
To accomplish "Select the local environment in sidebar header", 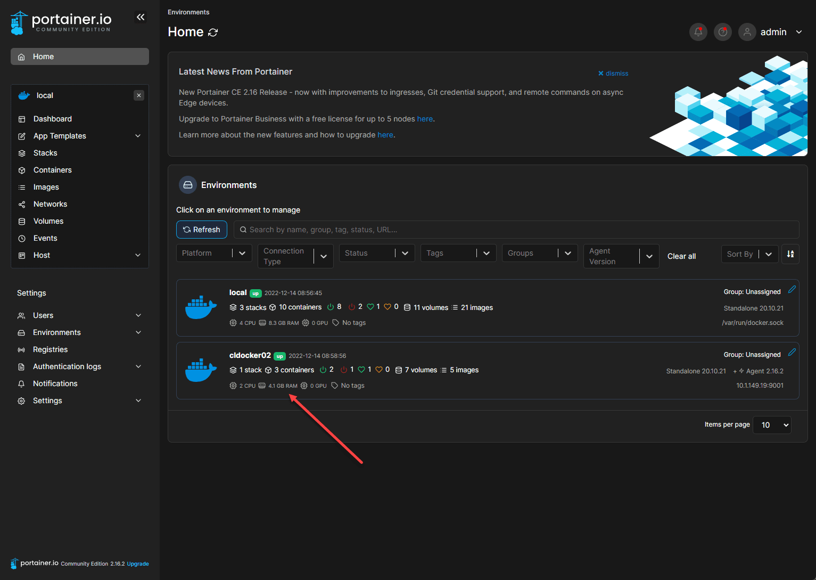I will [x=45, y=95].
